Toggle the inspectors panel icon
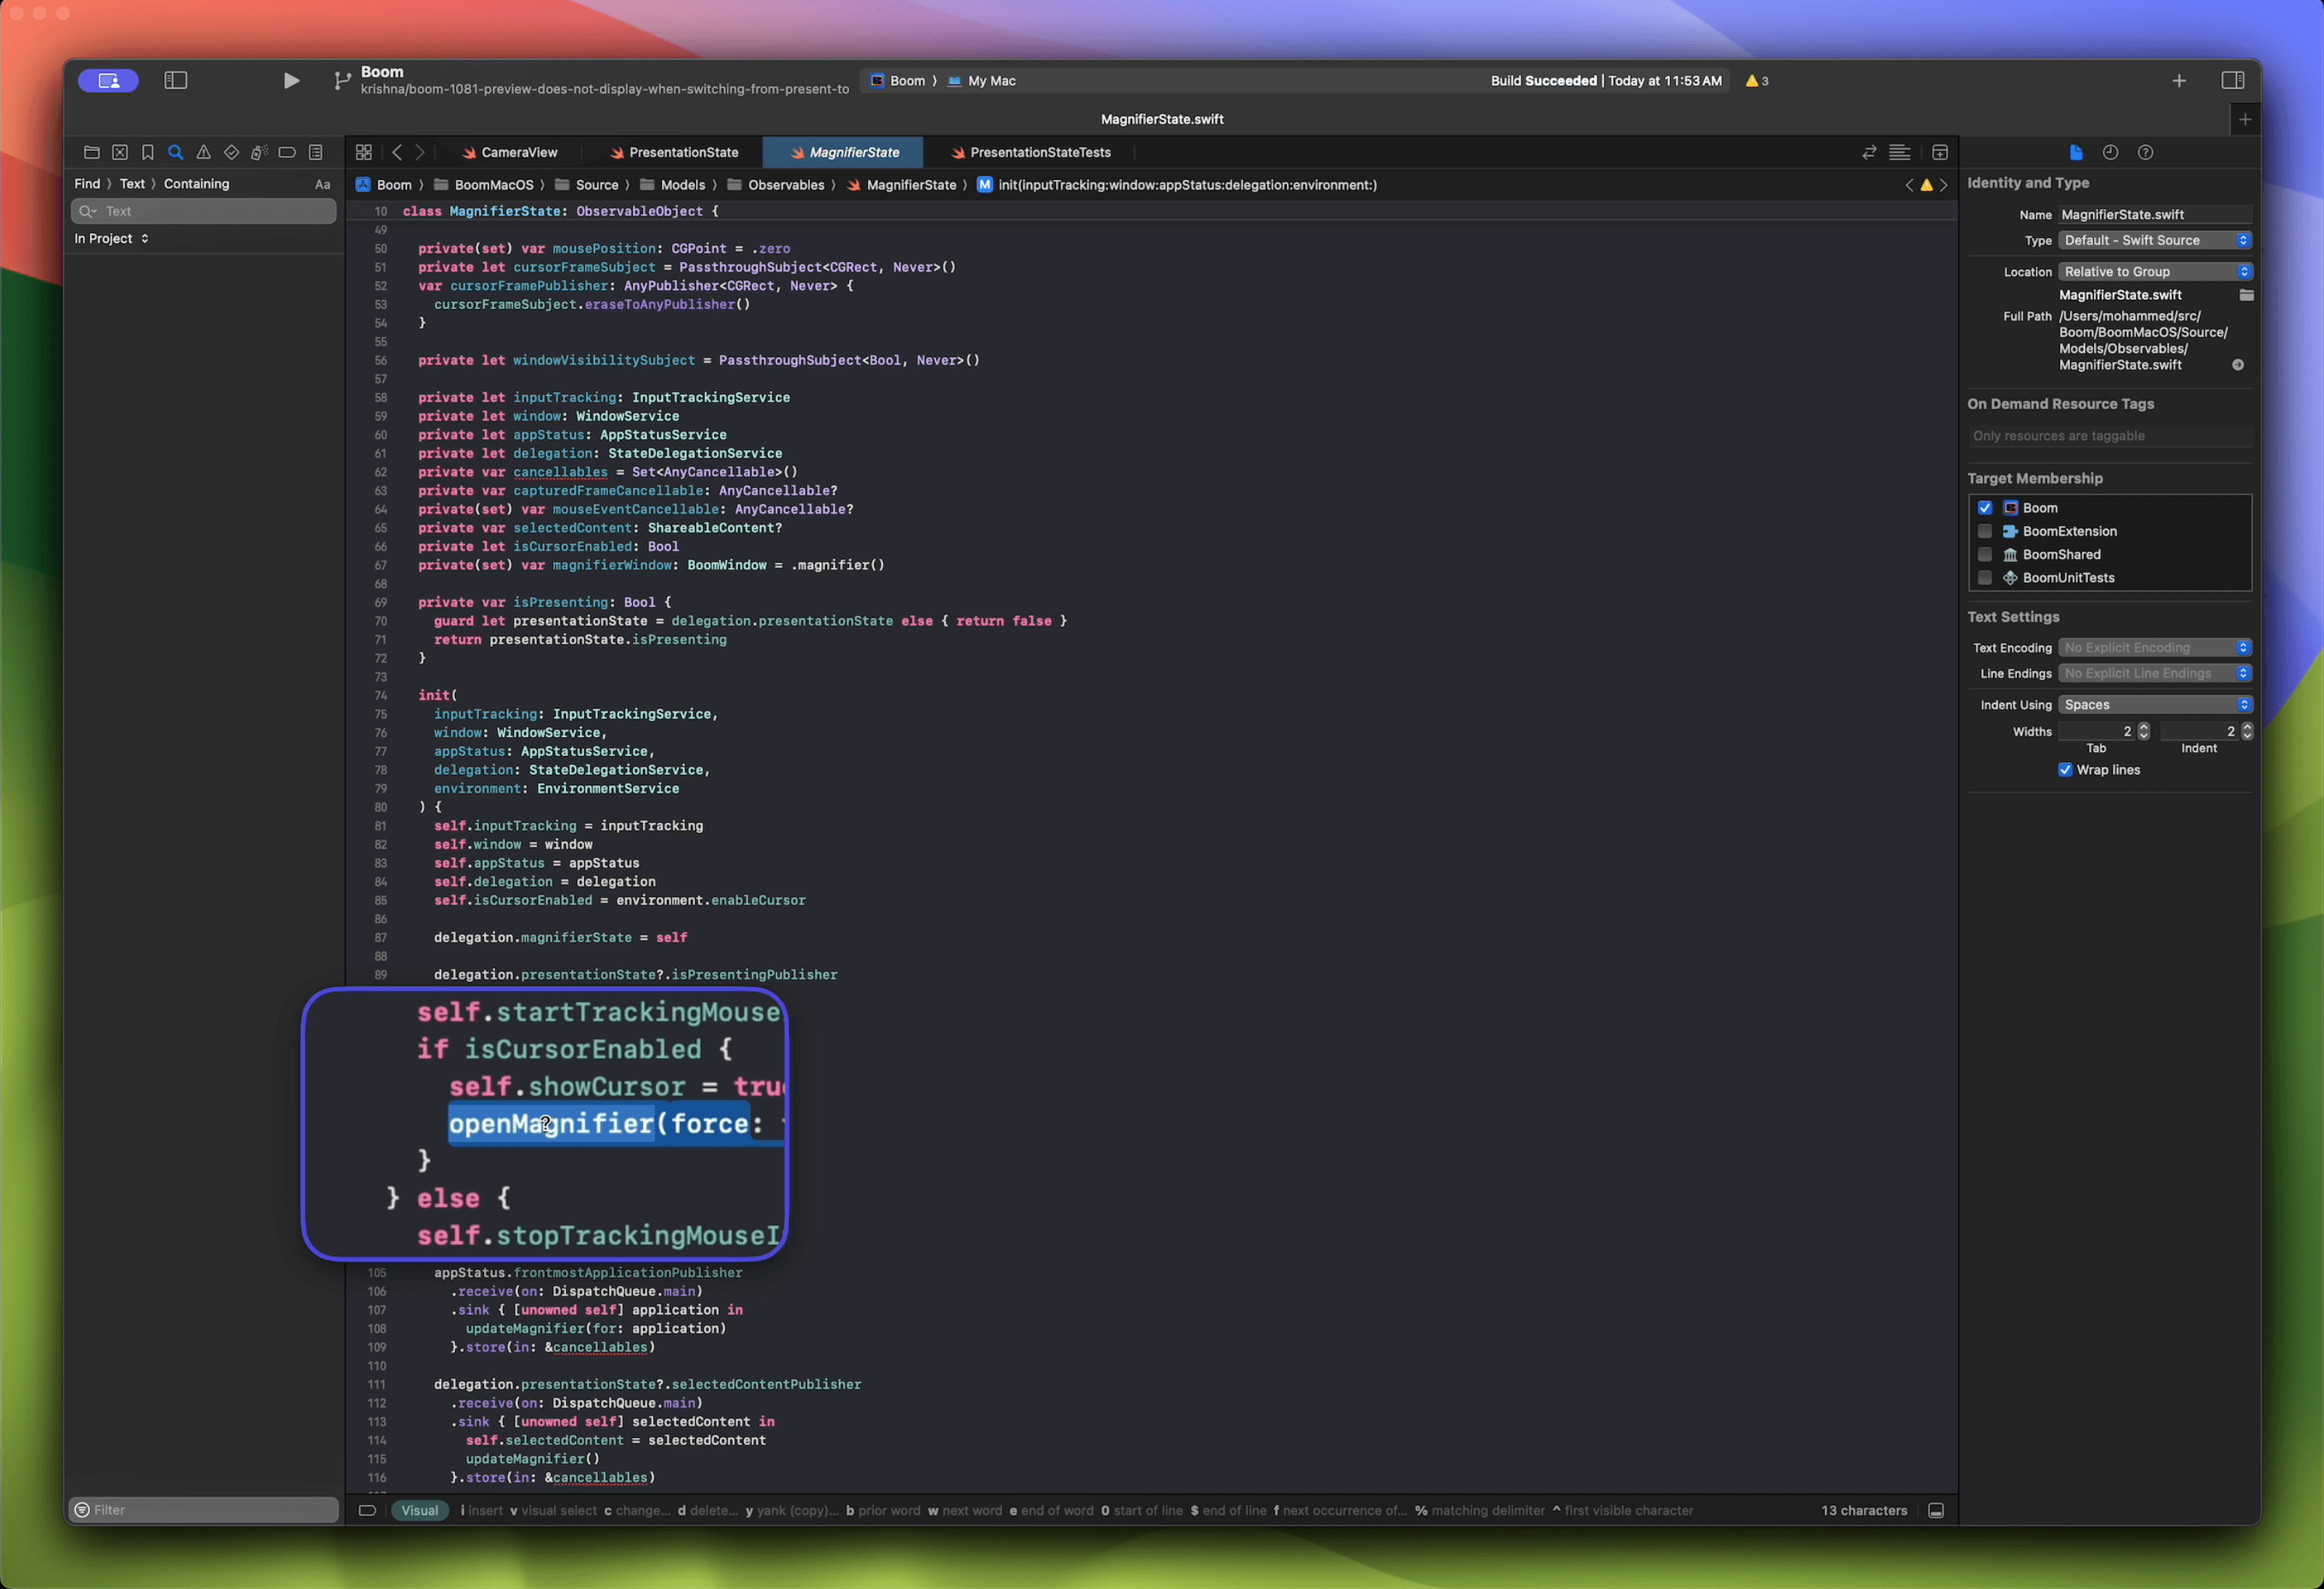The image size is (2324, 1589). tap(2232, 81)
